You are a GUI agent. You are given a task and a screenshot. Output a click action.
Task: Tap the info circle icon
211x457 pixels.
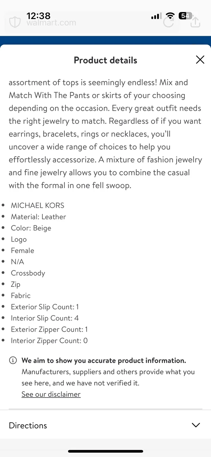coord(13,360)
